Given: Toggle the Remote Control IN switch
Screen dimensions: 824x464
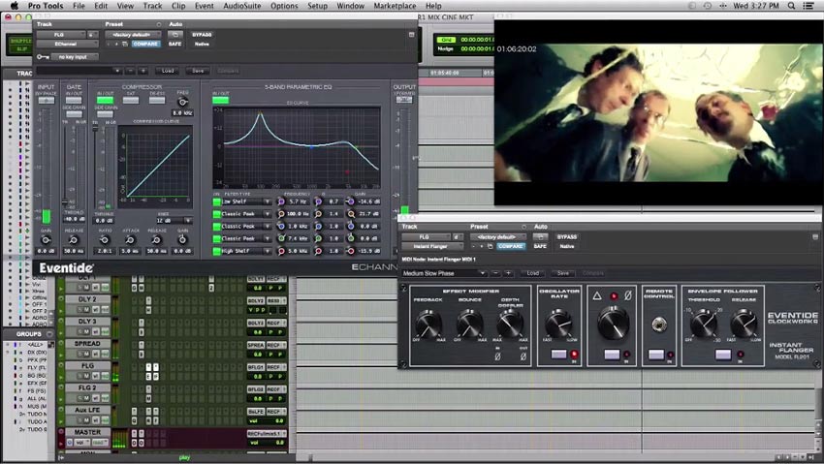Looking at the screenshot, I should pos(656,355).
